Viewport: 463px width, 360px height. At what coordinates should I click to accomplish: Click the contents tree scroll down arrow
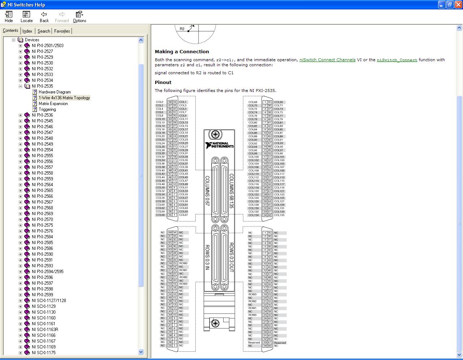coord(141,352)
